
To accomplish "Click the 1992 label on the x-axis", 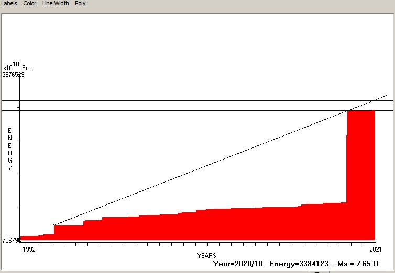I will (29, 249).
